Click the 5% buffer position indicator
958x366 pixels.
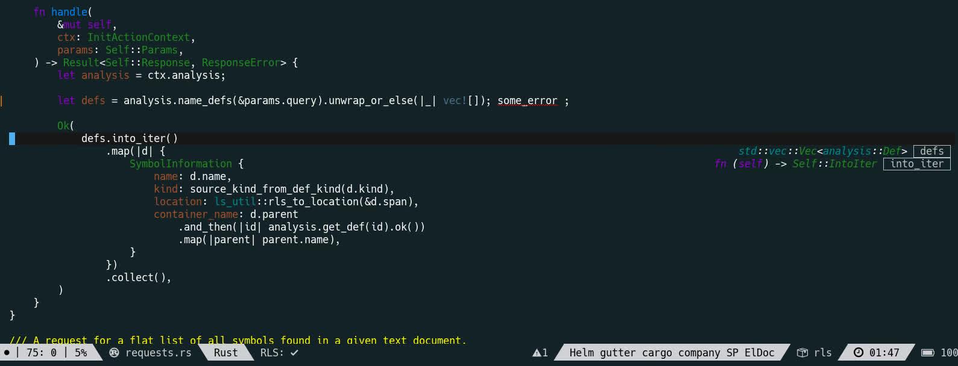[81, 353]
